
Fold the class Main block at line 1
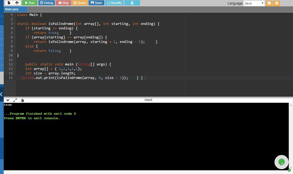(x=14, y=15)
